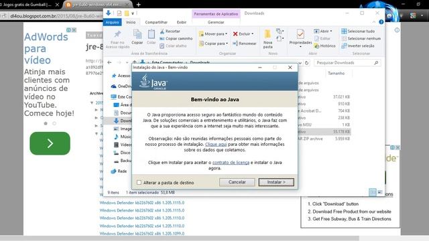This screenshot has width=429, height=241.
Task: Click the Explorer back navigation arrow
Action: coord(109,62)
